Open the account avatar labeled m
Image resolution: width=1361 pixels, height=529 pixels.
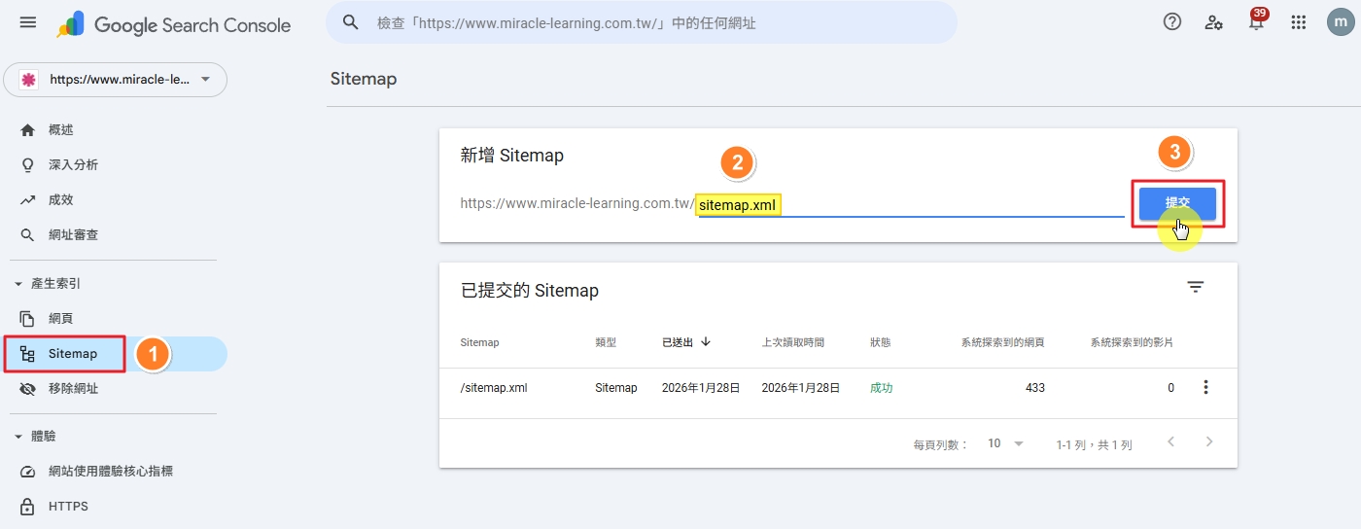coord(1341,22)
